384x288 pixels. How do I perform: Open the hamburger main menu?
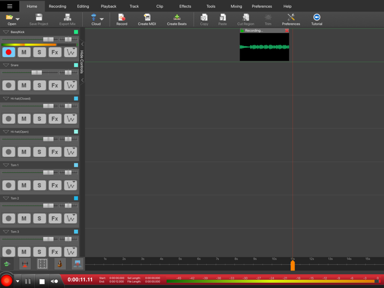click(9, 6)
